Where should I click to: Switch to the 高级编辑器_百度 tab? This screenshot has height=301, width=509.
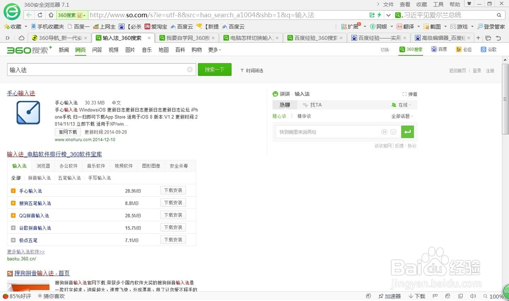tap(442, 38)
